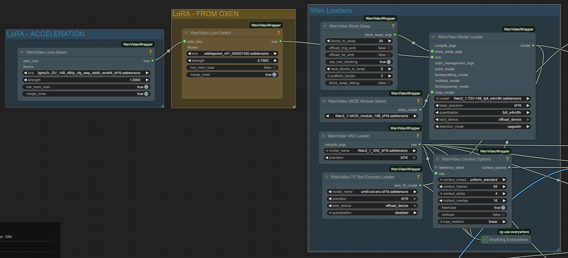Image resolution: width=568 pixels, height=258 pixels.
Task: Open attention_mode sageattn dropdown
Action: [482, 127]
